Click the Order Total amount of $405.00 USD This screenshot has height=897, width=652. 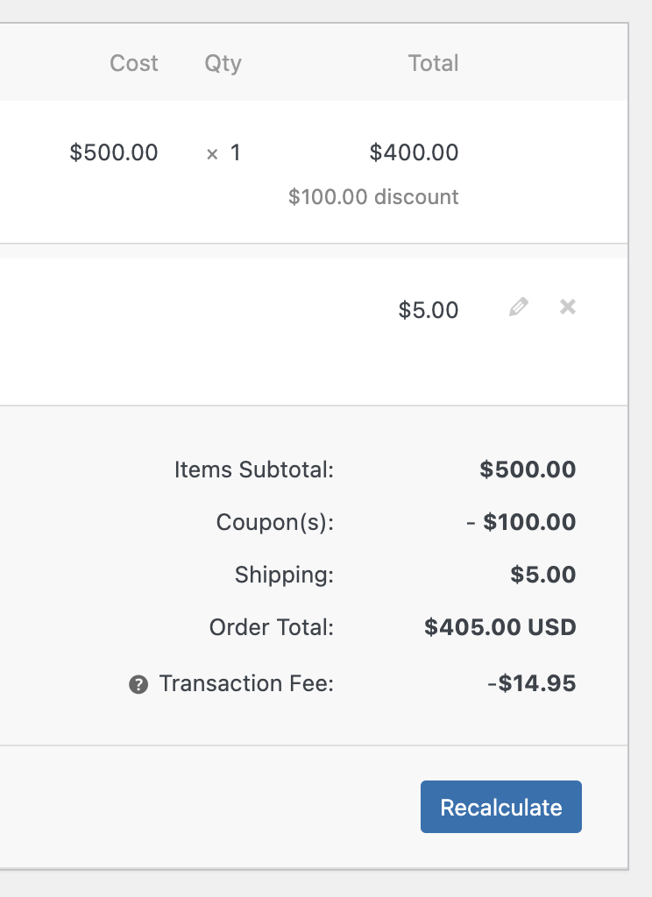(x=500, y=627)
